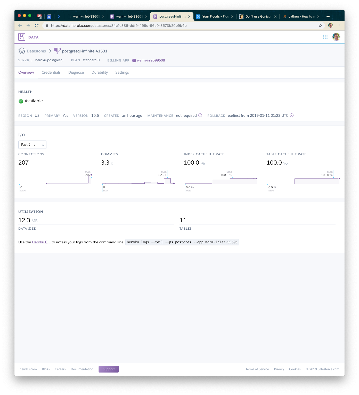Navigate to Datastores breadcrumb
The image size is (359, 395).
(x=36, y=51)
